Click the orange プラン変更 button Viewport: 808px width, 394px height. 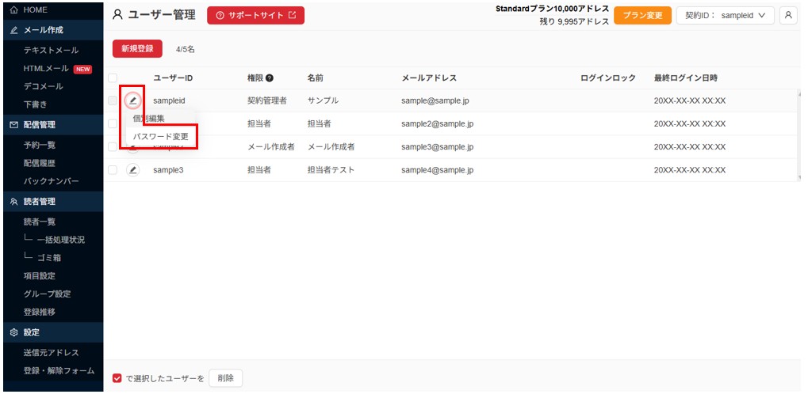(642, 15)
